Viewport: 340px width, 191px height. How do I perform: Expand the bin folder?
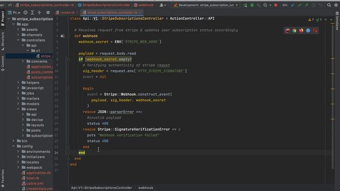(x=13, y=141)
